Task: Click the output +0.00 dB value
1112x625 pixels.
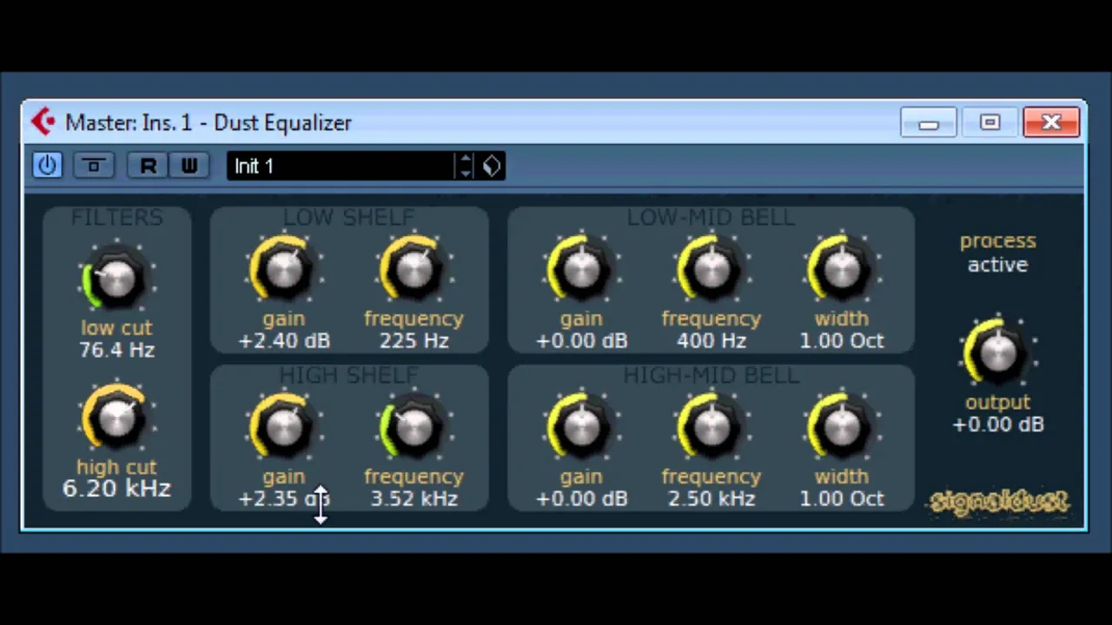Action: tap(997, 424)
